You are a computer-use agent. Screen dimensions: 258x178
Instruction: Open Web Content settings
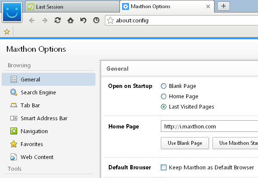pos(49,157)
